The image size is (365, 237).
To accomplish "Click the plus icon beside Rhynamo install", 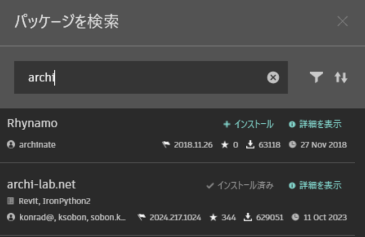I will coord(226,124).
